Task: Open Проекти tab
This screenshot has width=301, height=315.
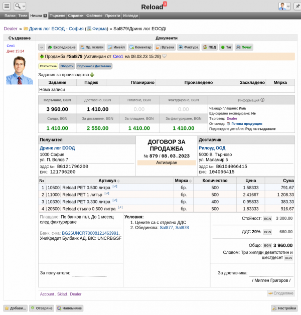Action: pyautogui.click(x=112, y=16)
